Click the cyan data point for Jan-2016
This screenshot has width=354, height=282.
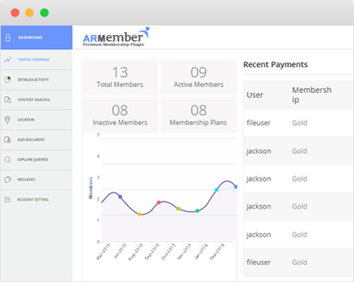coord(217,190)
